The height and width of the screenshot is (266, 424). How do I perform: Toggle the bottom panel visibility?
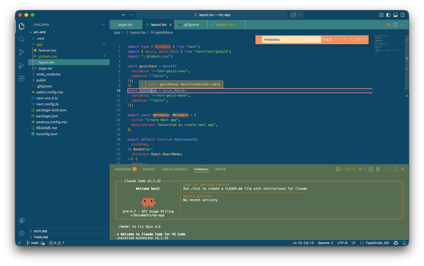396,15
